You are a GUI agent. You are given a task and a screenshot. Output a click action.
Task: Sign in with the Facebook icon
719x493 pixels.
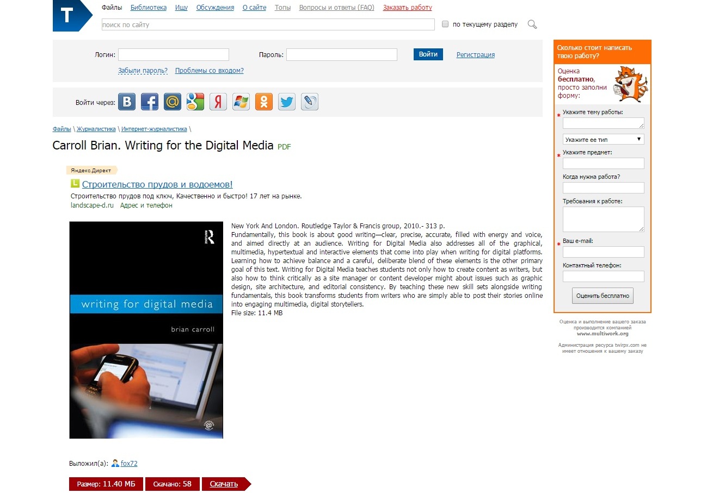point(150,102)
